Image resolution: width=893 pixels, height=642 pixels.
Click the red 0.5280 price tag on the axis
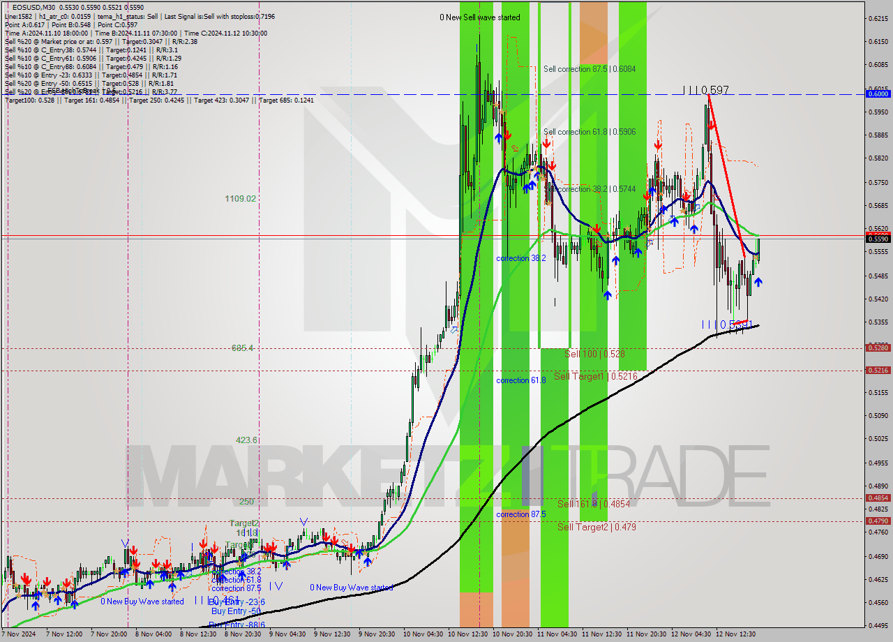tap(878, 348)
